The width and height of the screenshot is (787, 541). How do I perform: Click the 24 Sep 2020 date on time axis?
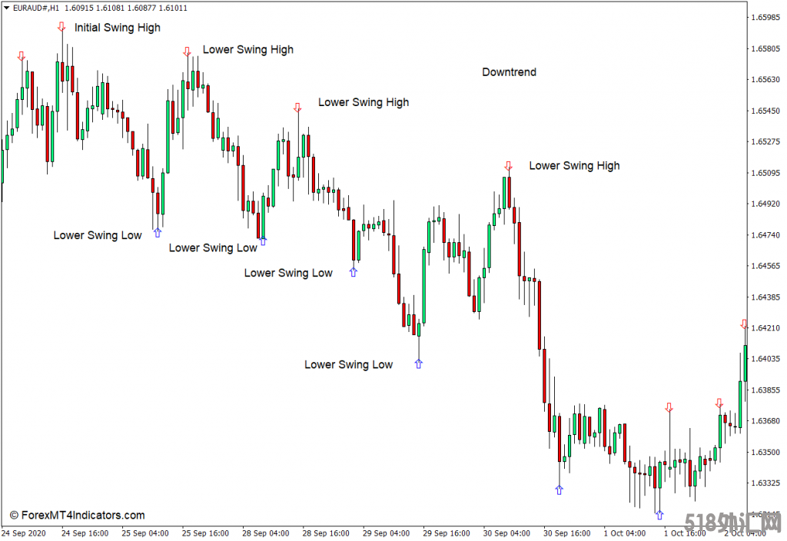click(x=25, y=533)
